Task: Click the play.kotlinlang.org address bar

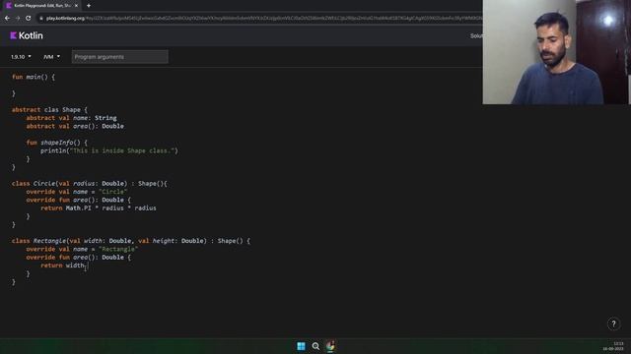Action: (x=261, y=18)
